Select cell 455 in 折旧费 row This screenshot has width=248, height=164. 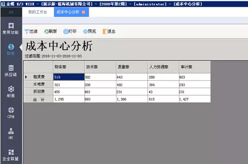tap(69, 92)
